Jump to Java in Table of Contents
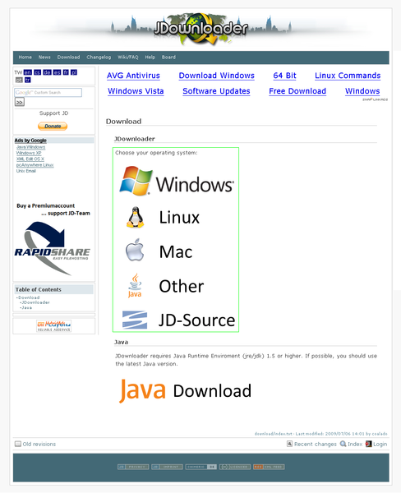Screen dimensions: 401x493 click(27, 307)
